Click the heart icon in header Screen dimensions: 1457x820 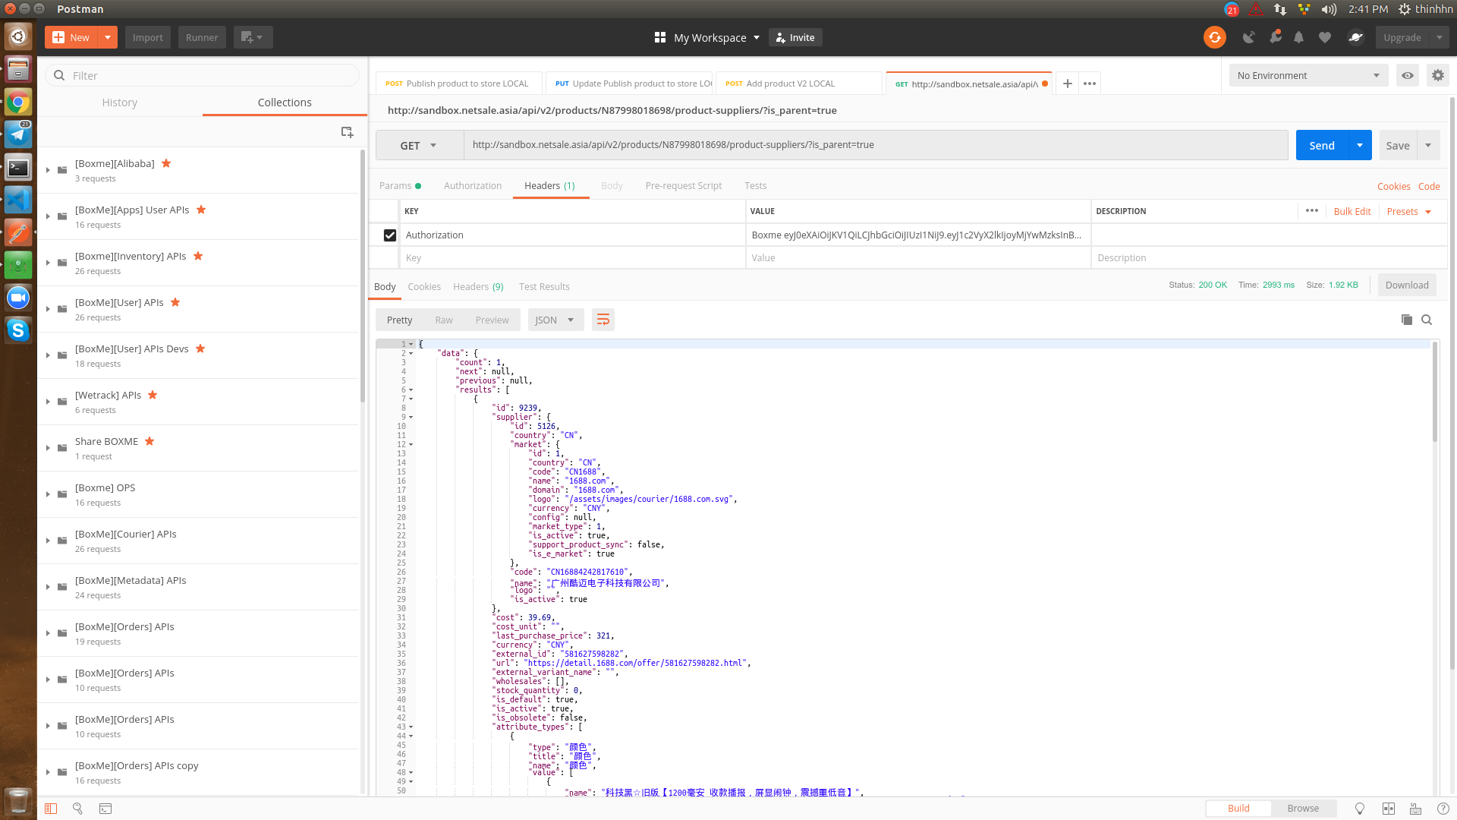pos(1324,37)
